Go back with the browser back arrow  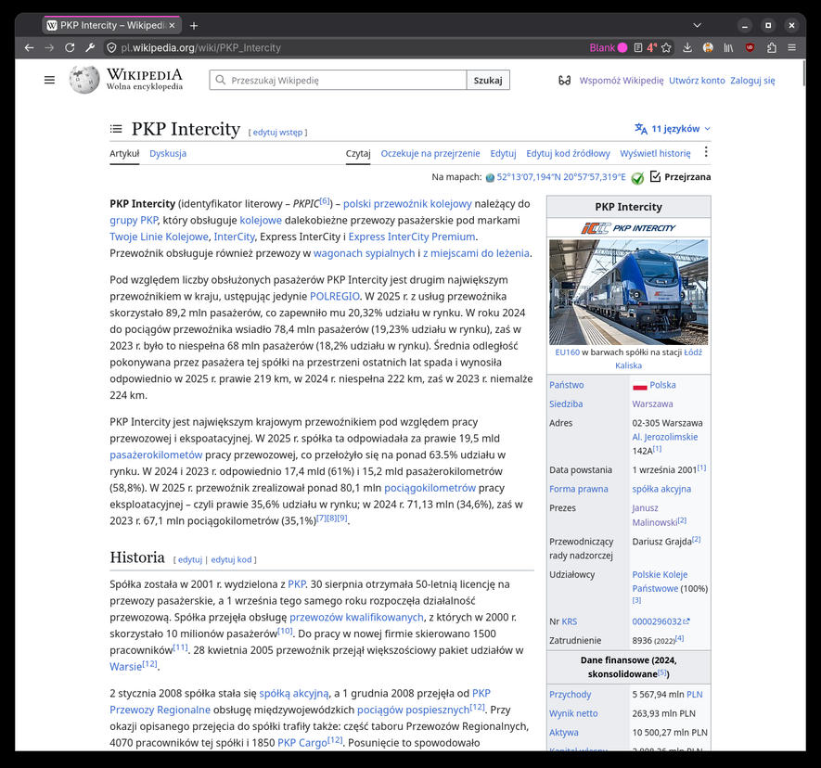point(30,47)
